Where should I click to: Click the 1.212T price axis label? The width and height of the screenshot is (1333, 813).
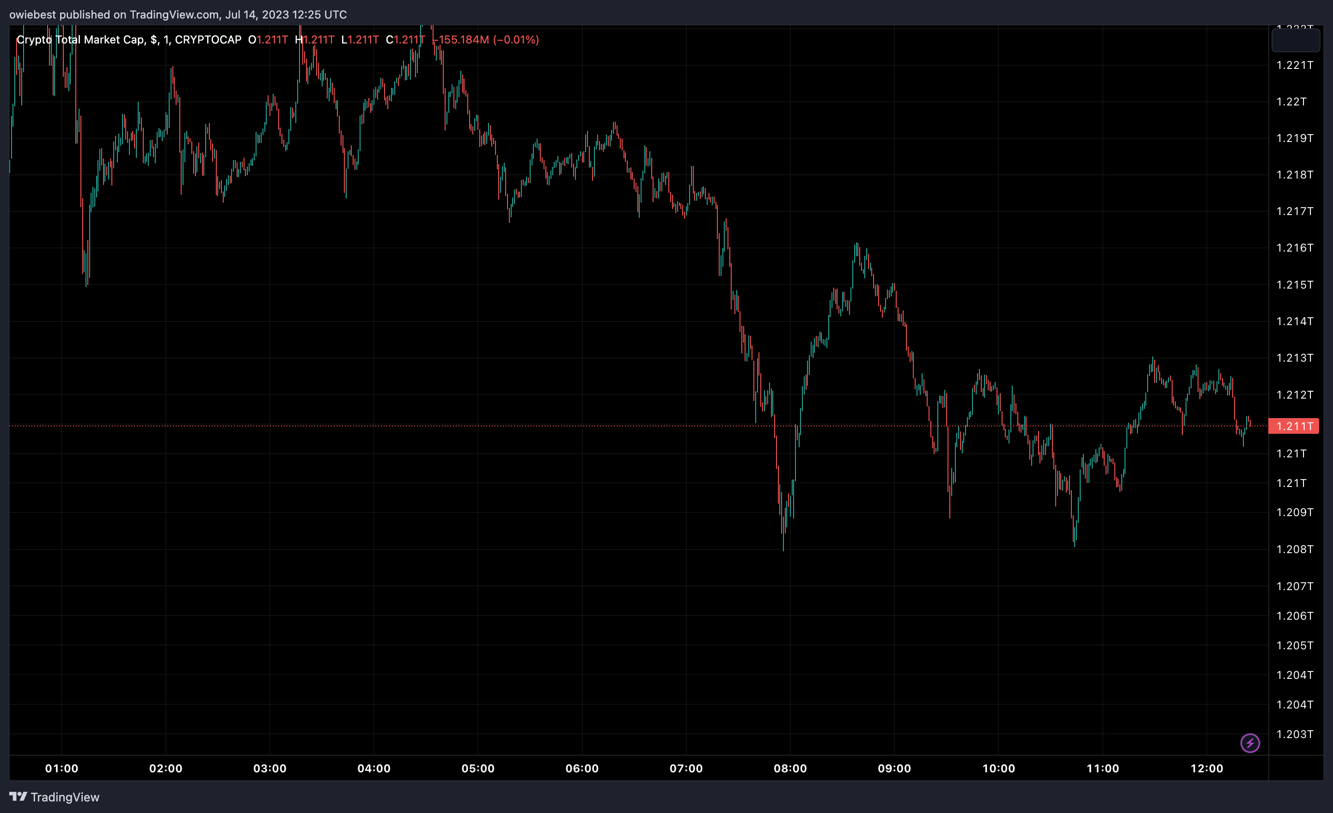[1295, 394]
